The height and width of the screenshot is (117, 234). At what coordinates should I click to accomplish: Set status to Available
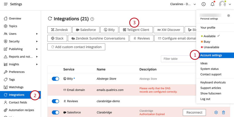[210, 36]
